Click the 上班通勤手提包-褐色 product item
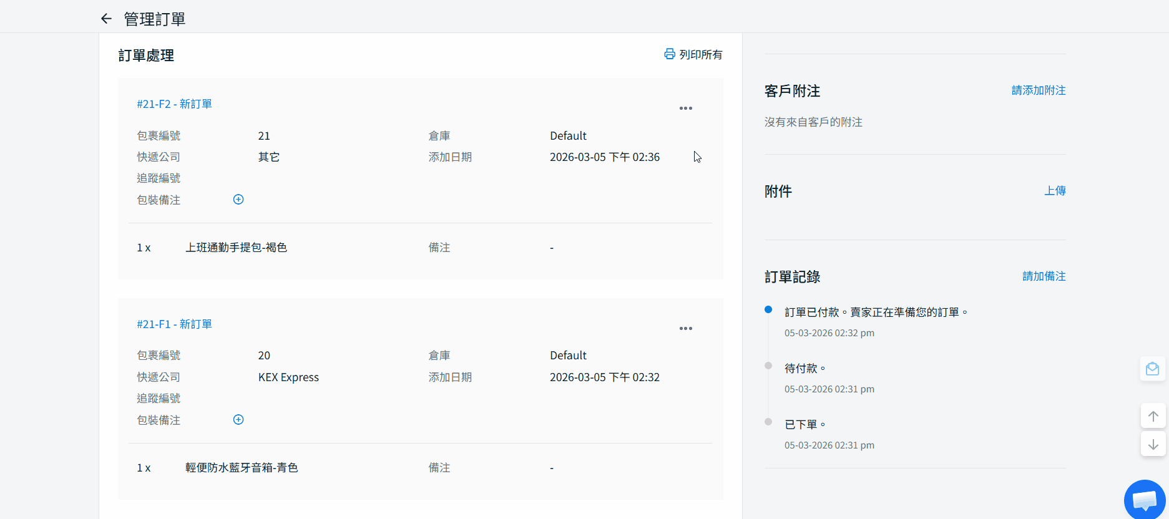Image resolution: width=1169 pixels, height=519 pixels. coord(236,248)
